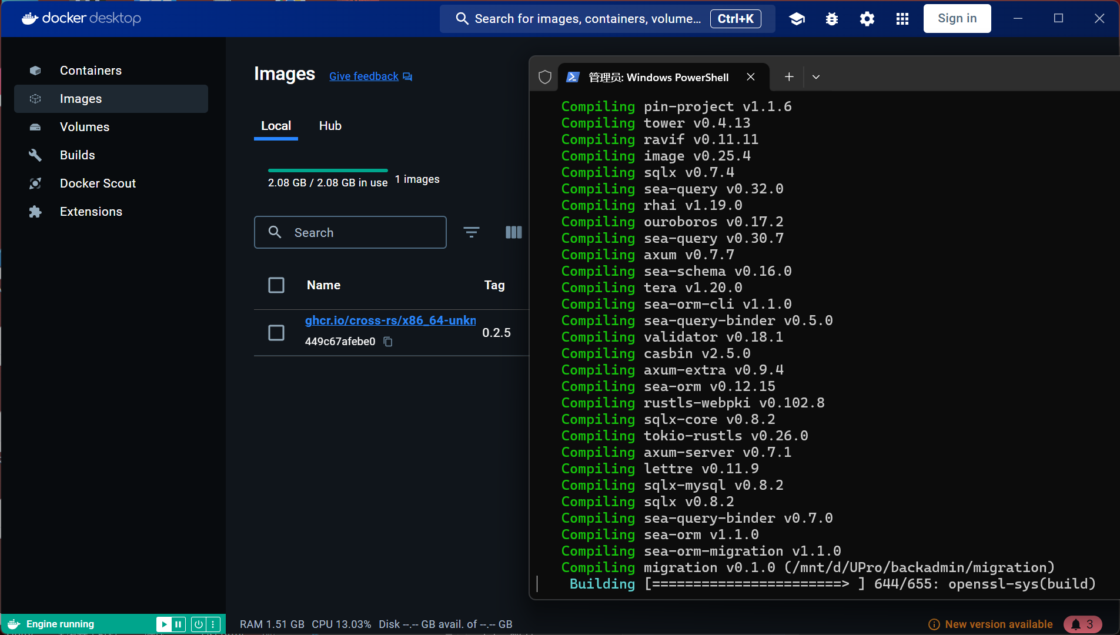Open Images in the sidebar
The width and height of the screenshot is (1120, 635).
point(111,99)
